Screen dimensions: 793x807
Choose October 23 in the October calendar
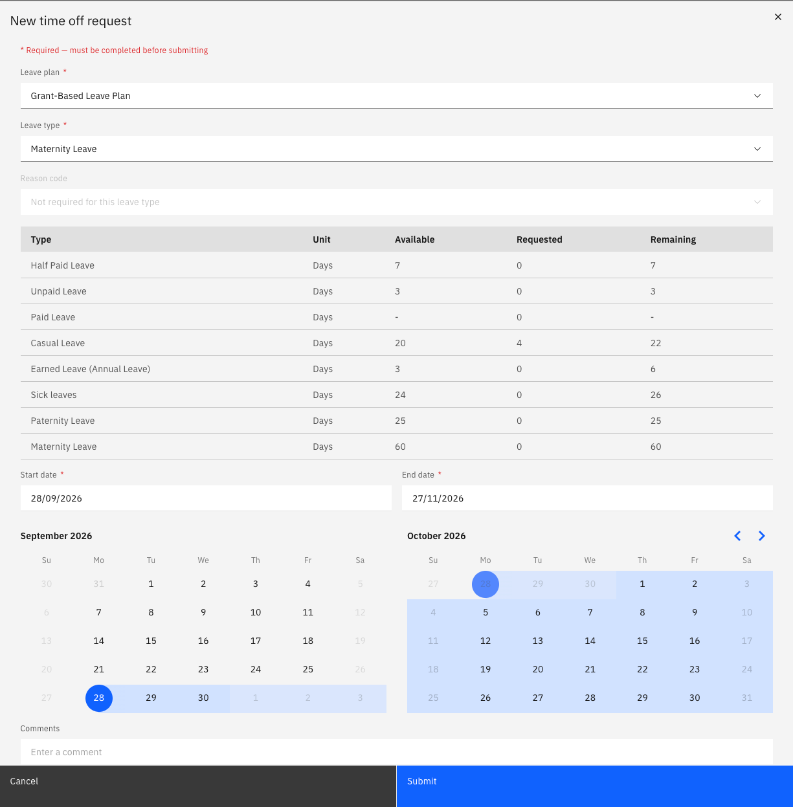pos(695,670)
